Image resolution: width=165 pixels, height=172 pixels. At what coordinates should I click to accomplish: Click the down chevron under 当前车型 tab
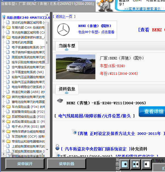tap(67, 50)
